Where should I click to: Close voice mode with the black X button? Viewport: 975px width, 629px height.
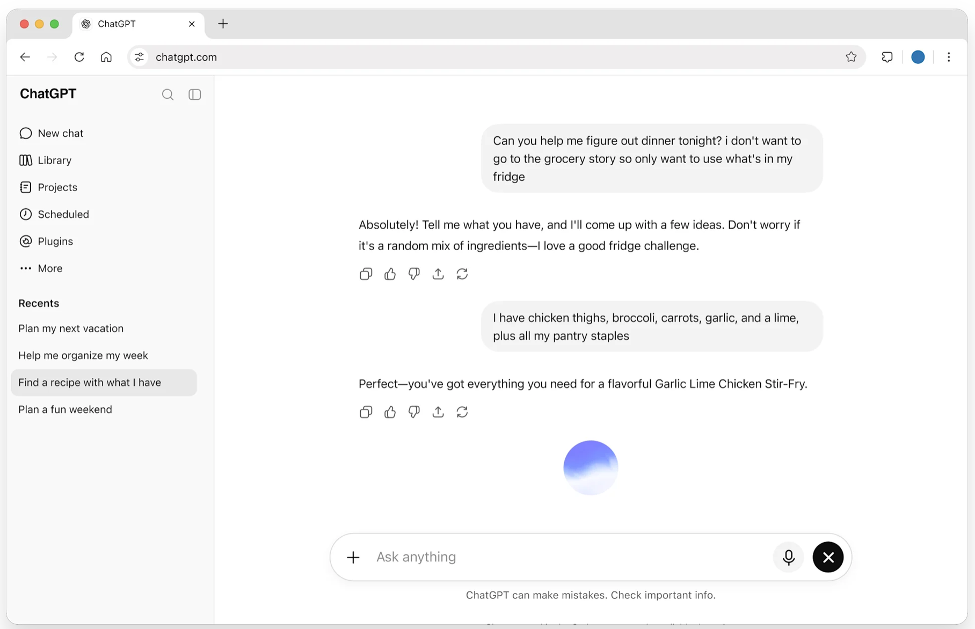(828, 557)
